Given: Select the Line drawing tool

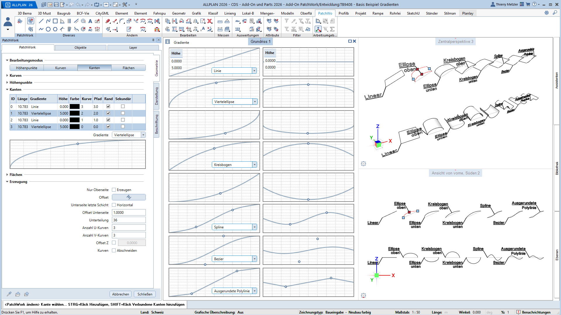Looking at the screenshot, I should click(x=41, y=21).
